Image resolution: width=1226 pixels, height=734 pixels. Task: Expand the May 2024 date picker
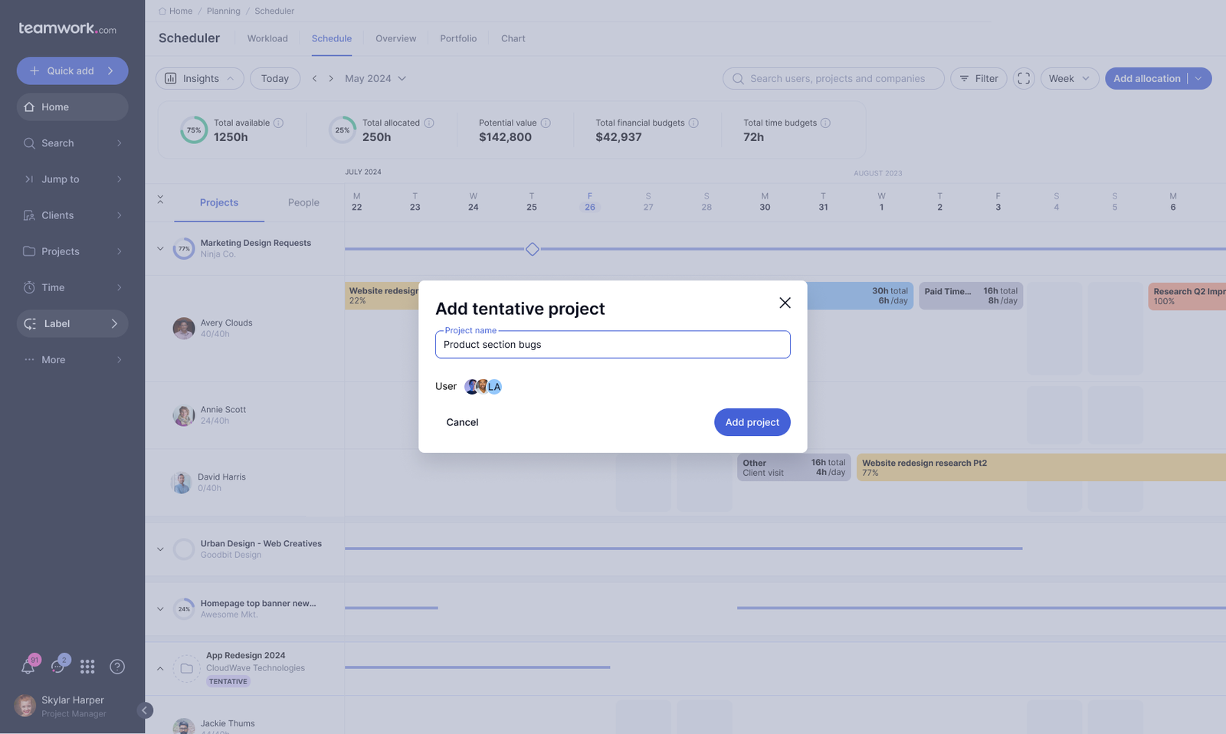pos(375,78)
